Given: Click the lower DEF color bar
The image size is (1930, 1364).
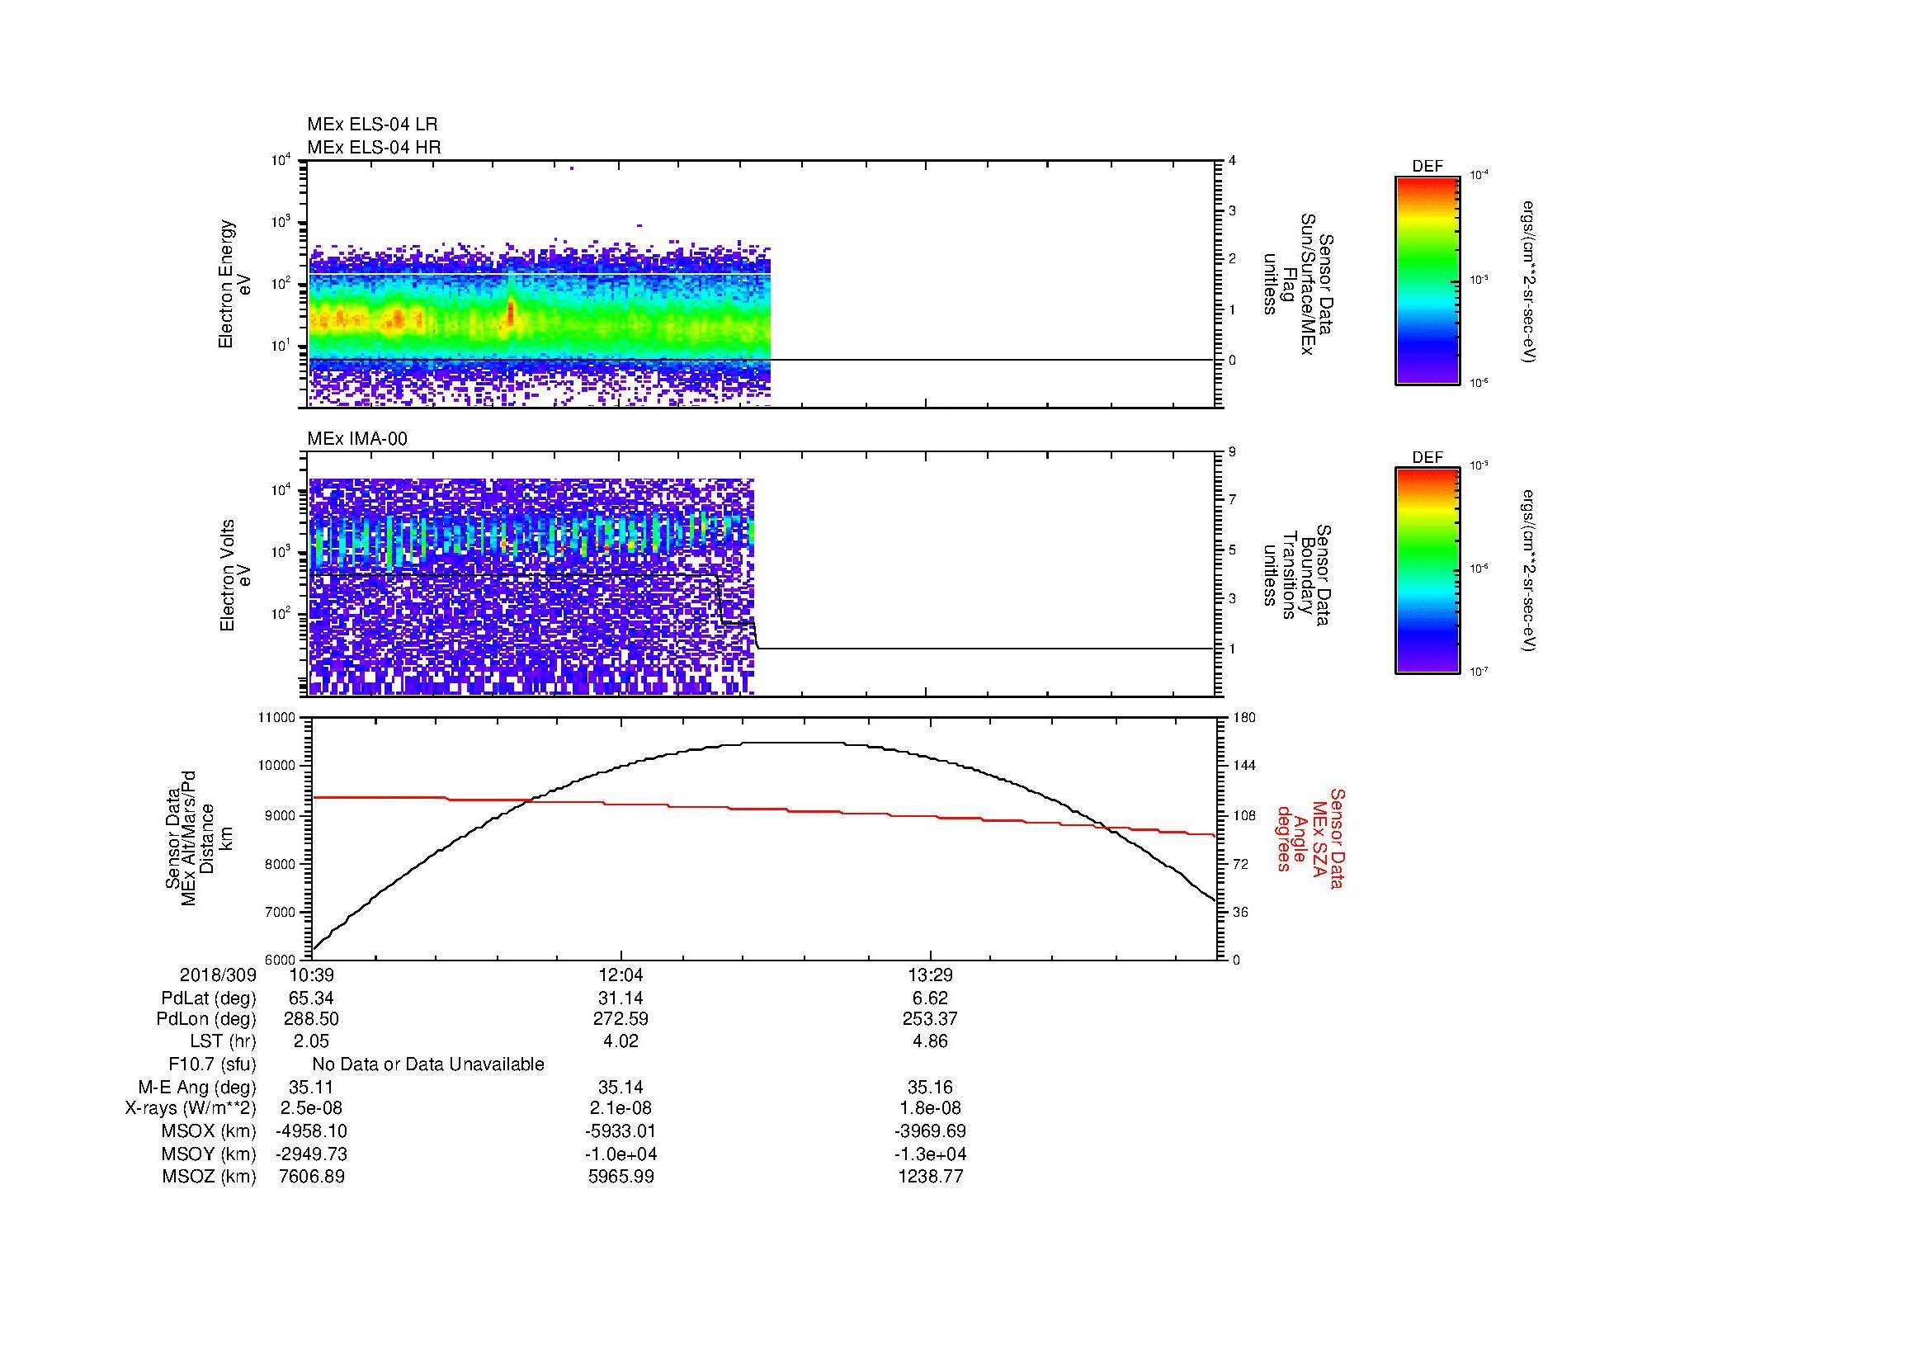Looking at the screenshot, I should click(x=1427, y=571).
